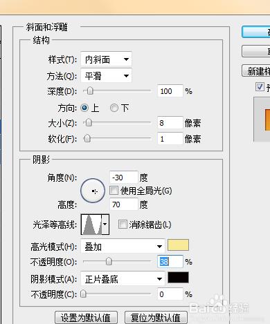270x324 pixels.
Task: Enable 使用全局光(G) global light checkbox
Action: [x=114, y=191]
